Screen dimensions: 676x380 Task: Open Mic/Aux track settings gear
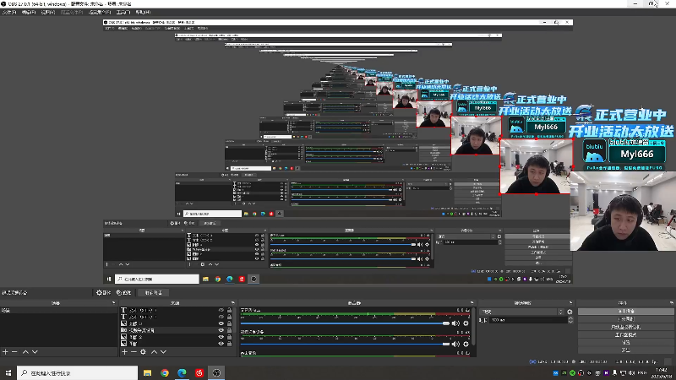point(466,323)
